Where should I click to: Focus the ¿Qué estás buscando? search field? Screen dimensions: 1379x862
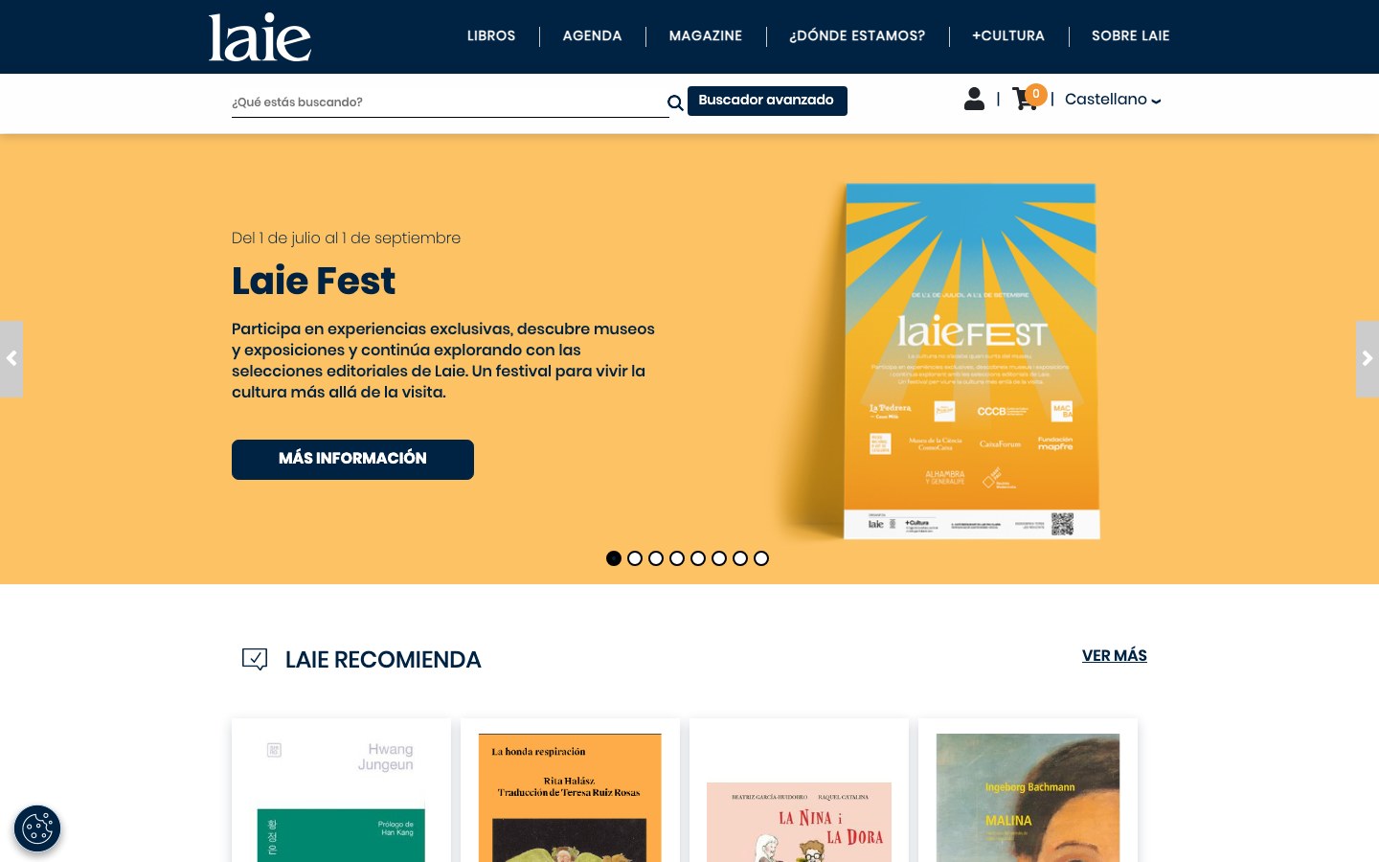[448, 102]
